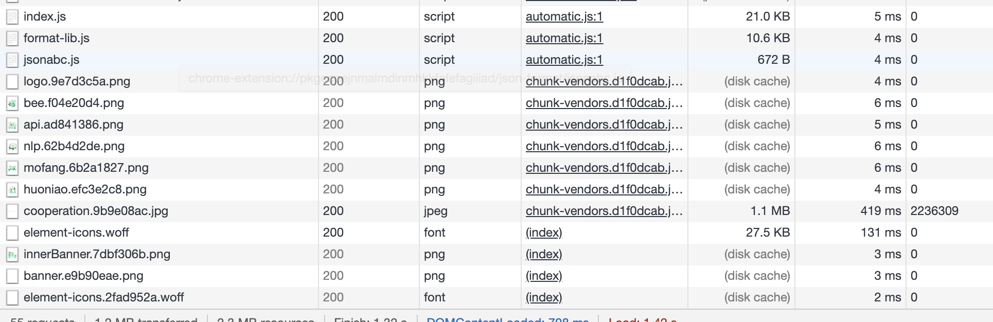Click the 419 ms time value
Image resolution: width=993 pixels, height=322 pixels.
click(x=881, y=211)
